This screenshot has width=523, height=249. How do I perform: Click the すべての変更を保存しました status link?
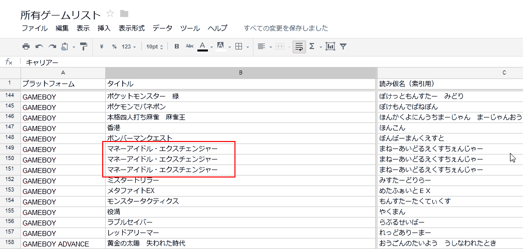(286, 28)
